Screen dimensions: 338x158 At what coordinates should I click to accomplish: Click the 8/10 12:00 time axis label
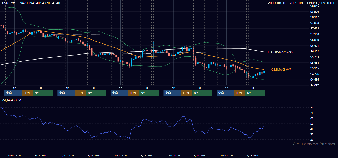click(x=15, y=155)
